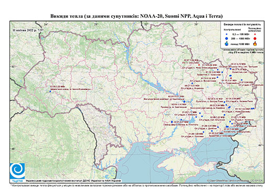Image resolution: width=273 pixels, height=193 pixels.
Task: Click the Авдіївка coke plant label
Action: (x=208, y=108)
